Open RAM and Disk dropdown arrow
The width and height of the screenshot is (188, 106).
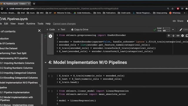click(173, 29)
